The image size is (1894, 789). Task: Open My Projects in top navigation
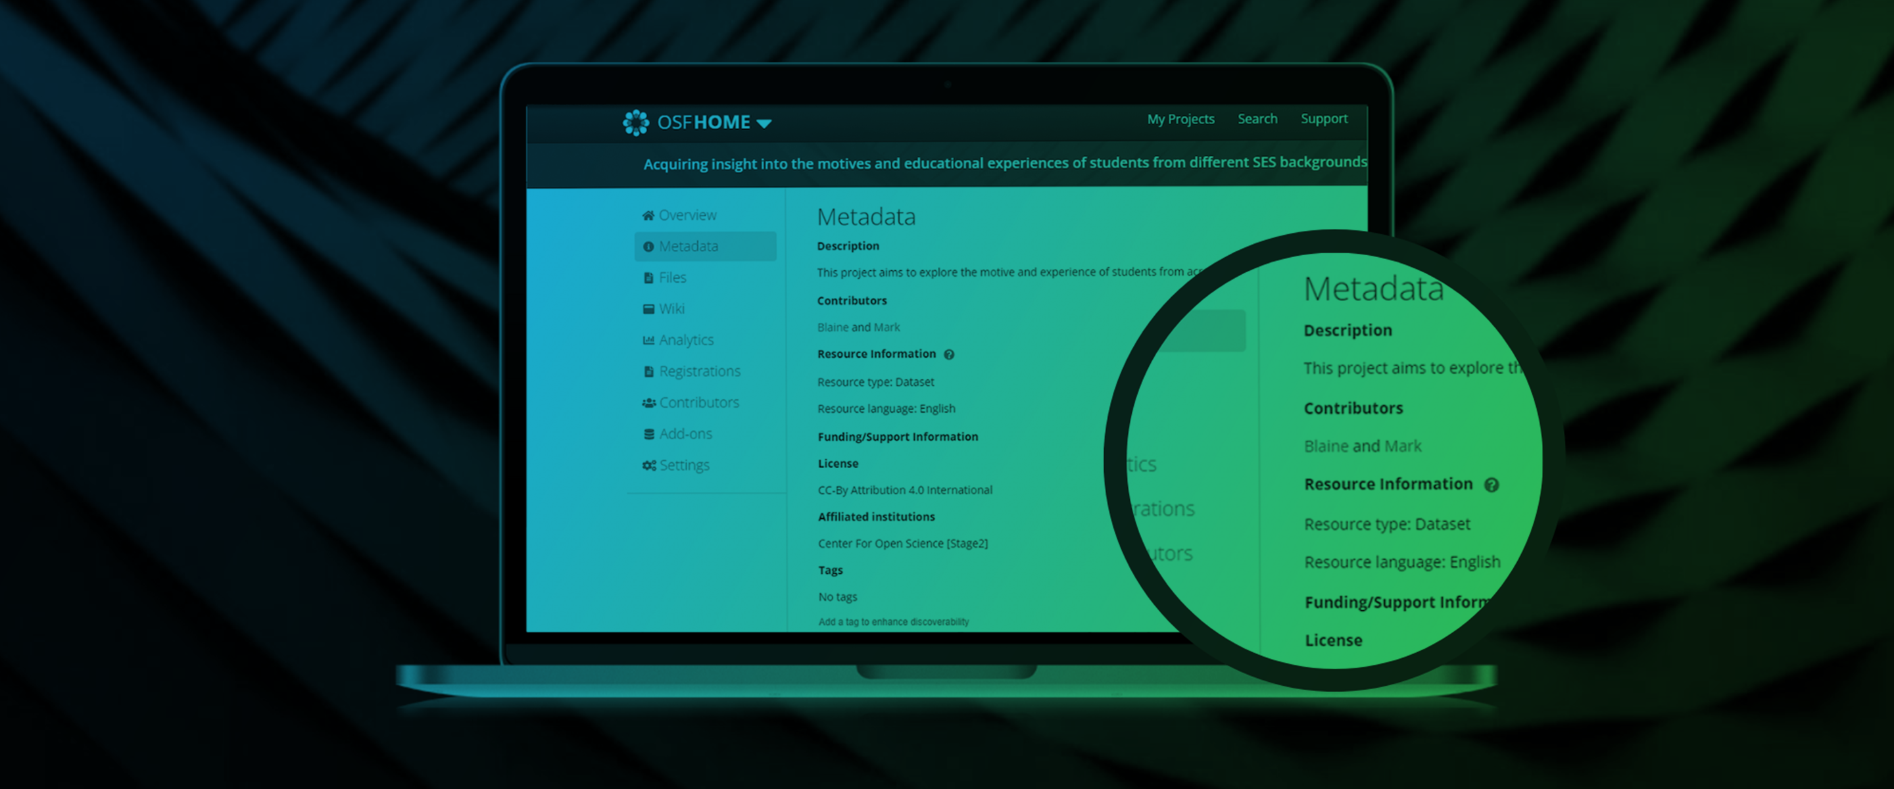[1181, 119]
